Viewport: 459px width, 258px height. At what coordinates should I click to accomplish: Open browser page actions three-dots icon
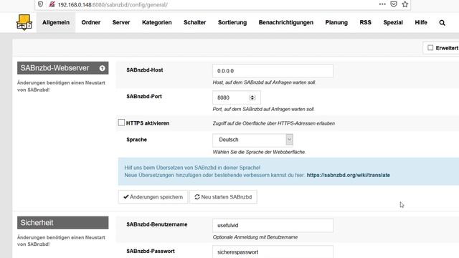(382, 4)
